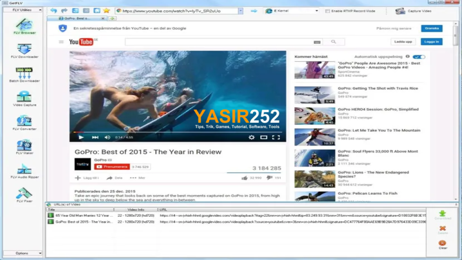Click the red Clear icon
Image resolution: width=462 pixels, height=260 pixels.
point(442,244)
